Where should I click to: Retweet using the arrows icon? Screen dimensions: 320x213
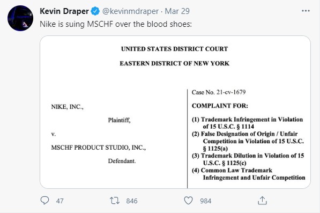tap(115, 201)
